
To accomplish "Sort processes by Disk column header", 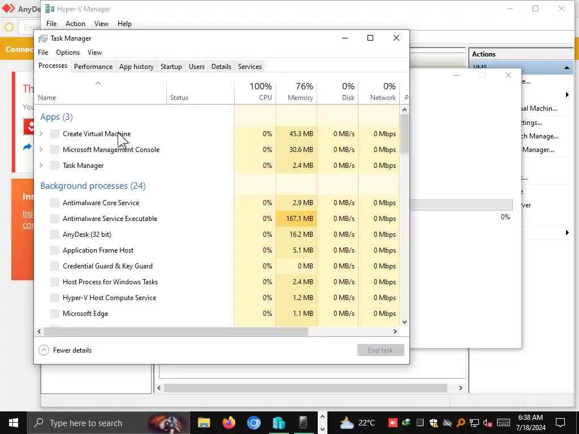I will coord(338,92).
